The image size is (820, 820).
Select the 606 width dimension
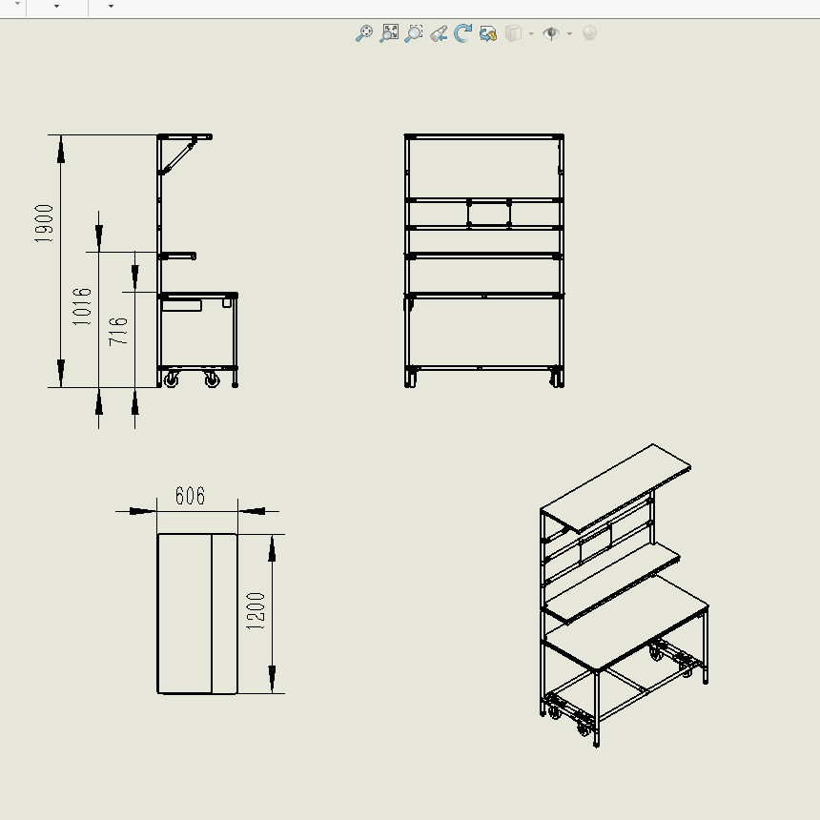pyautogui.click(x=190, y=496)
